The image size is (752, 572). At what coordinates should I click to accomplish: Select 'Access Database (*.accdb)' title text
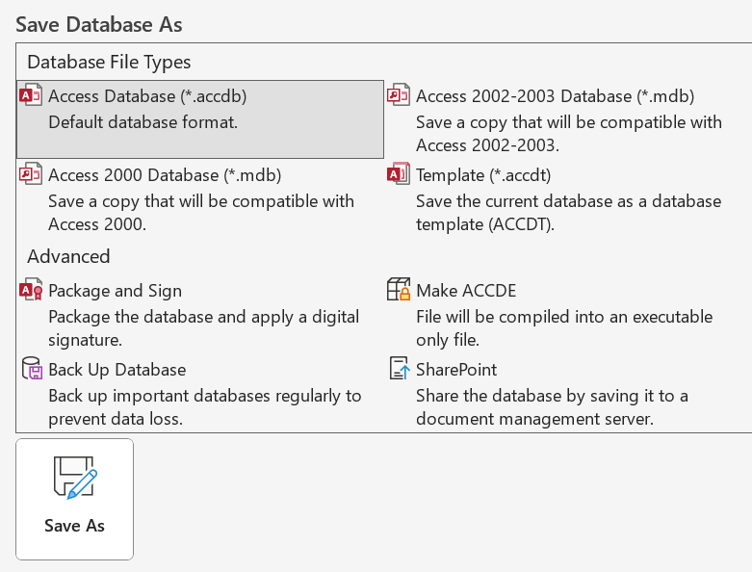[147, 96]
